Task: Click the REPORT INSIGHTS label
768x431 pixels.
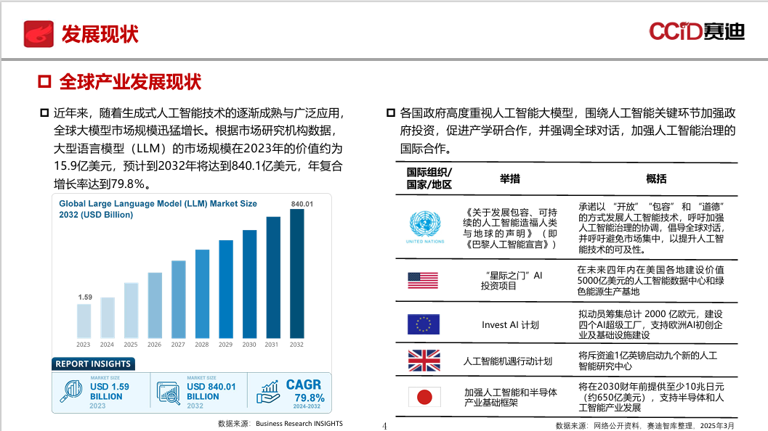Action: tap(93, 364)
